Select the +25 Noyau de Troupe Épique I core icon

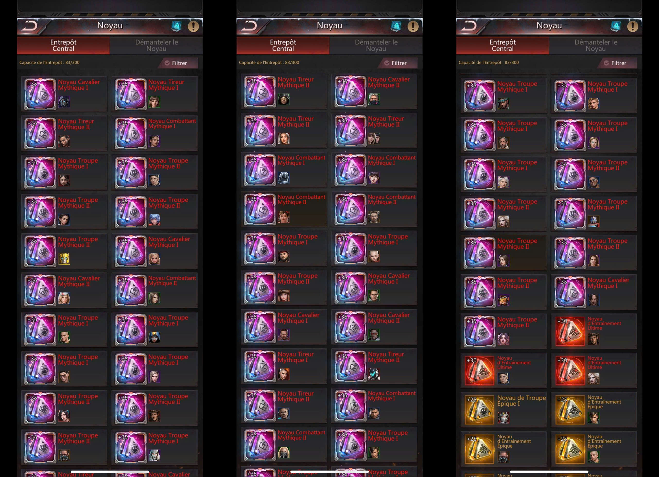[x=479, y=409]
